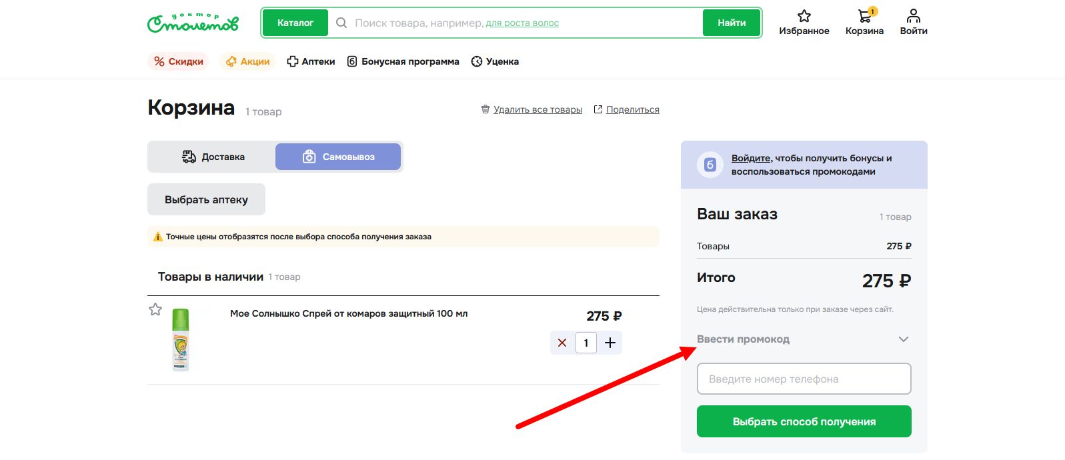Select the Самовывоз pickup option
The image size is (1065, 460).
338,157
